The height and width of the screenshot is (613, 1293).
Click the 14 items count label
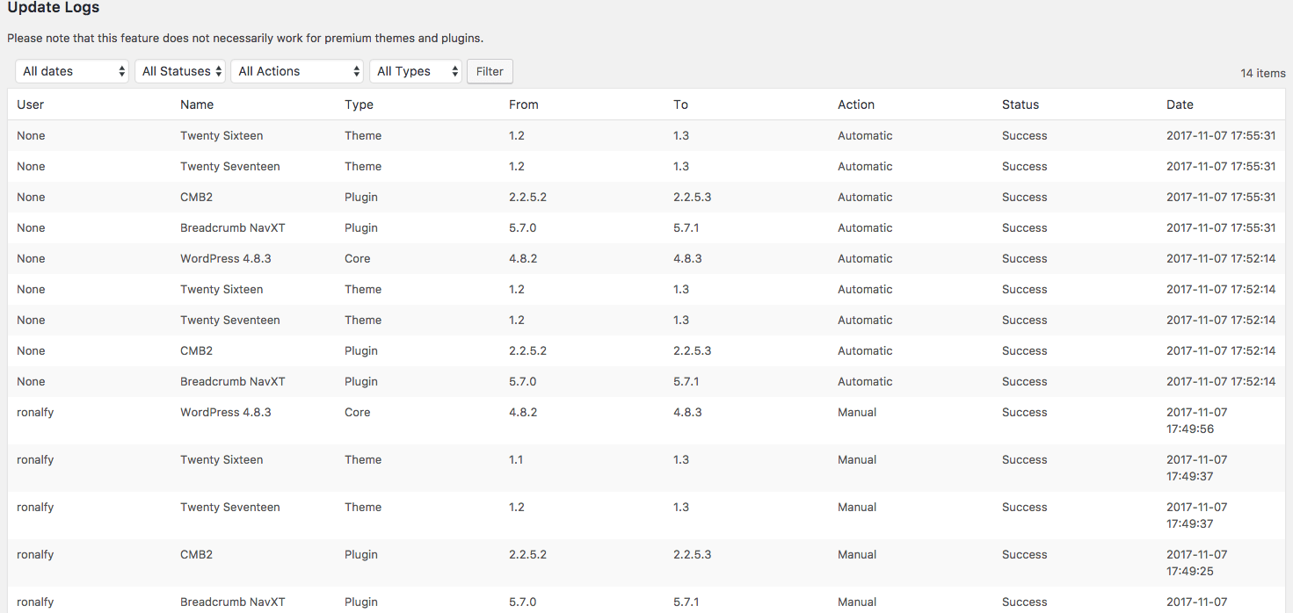1263,73
